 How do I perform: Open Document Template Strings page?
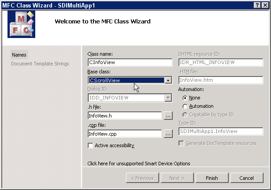tap(40, 64)
